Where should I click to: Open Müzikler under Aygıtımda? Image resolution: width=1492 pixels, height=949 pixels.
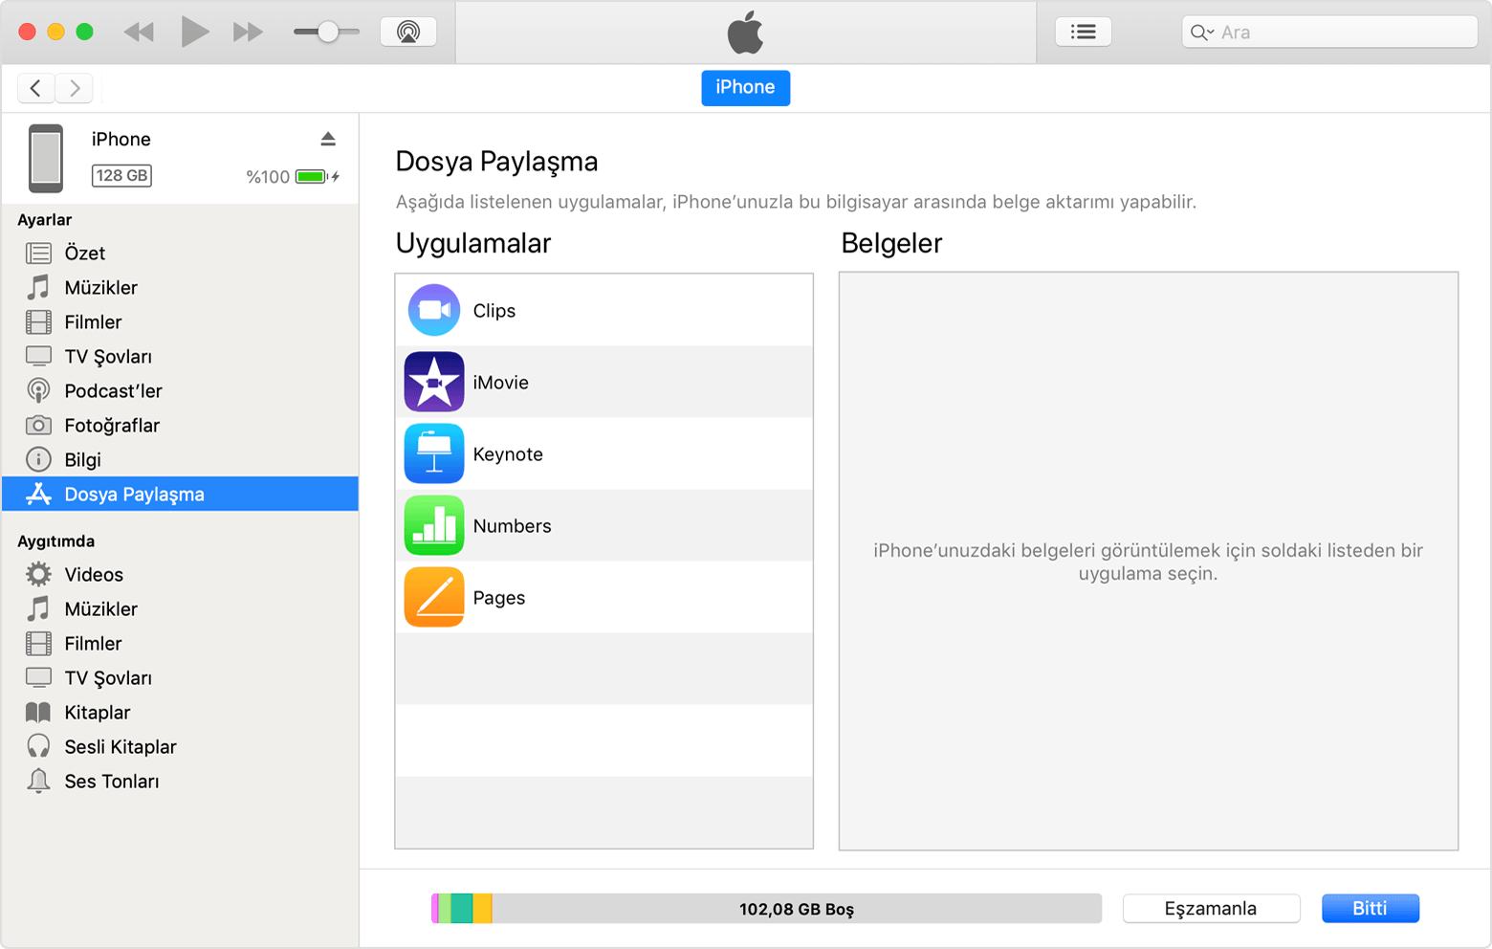click(x=180, y=608)
